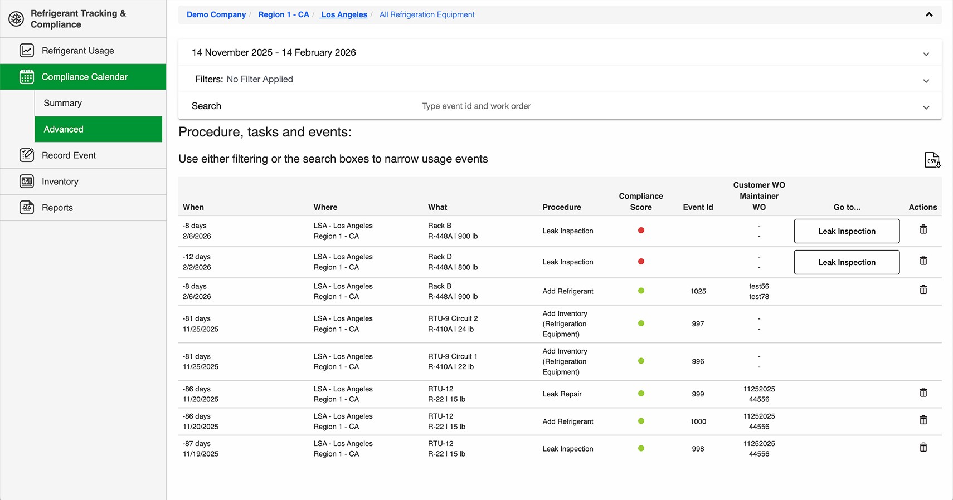Click the Where column header
The image size is (953, 500).
(x=325, y=207)
